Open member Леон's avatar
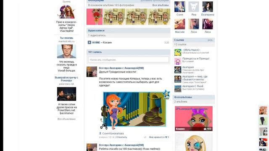 click(x=194, y=24)
